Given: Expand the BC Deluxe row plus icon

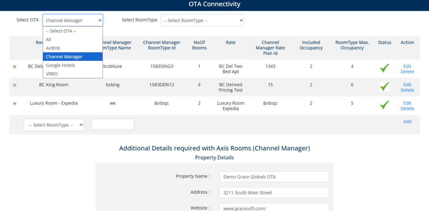Looking at the screenshot, I should [x=15, y=67].
